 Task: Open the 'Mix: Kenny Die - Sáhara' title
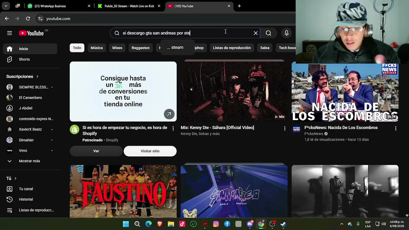point(217,127)
